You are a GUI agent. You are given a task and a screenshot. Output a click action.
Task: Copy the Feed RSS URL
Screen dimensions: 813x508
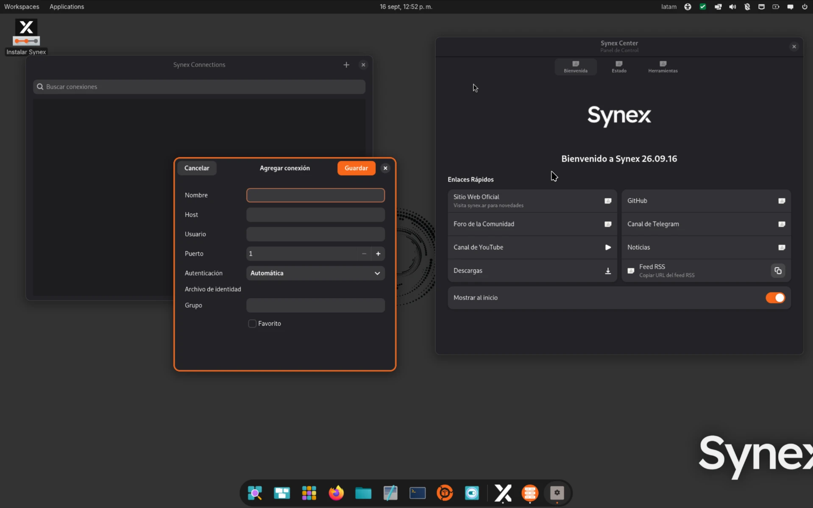click(778, 271)
